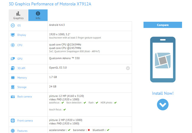192x133 pixels.
Task: Click the Storage label
Action: (22, 87)
